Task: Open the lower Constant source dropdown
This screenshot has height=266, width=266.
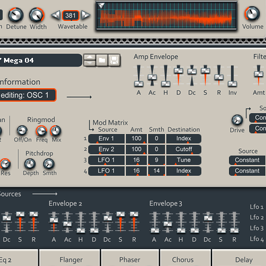Action: click(247, 171)
